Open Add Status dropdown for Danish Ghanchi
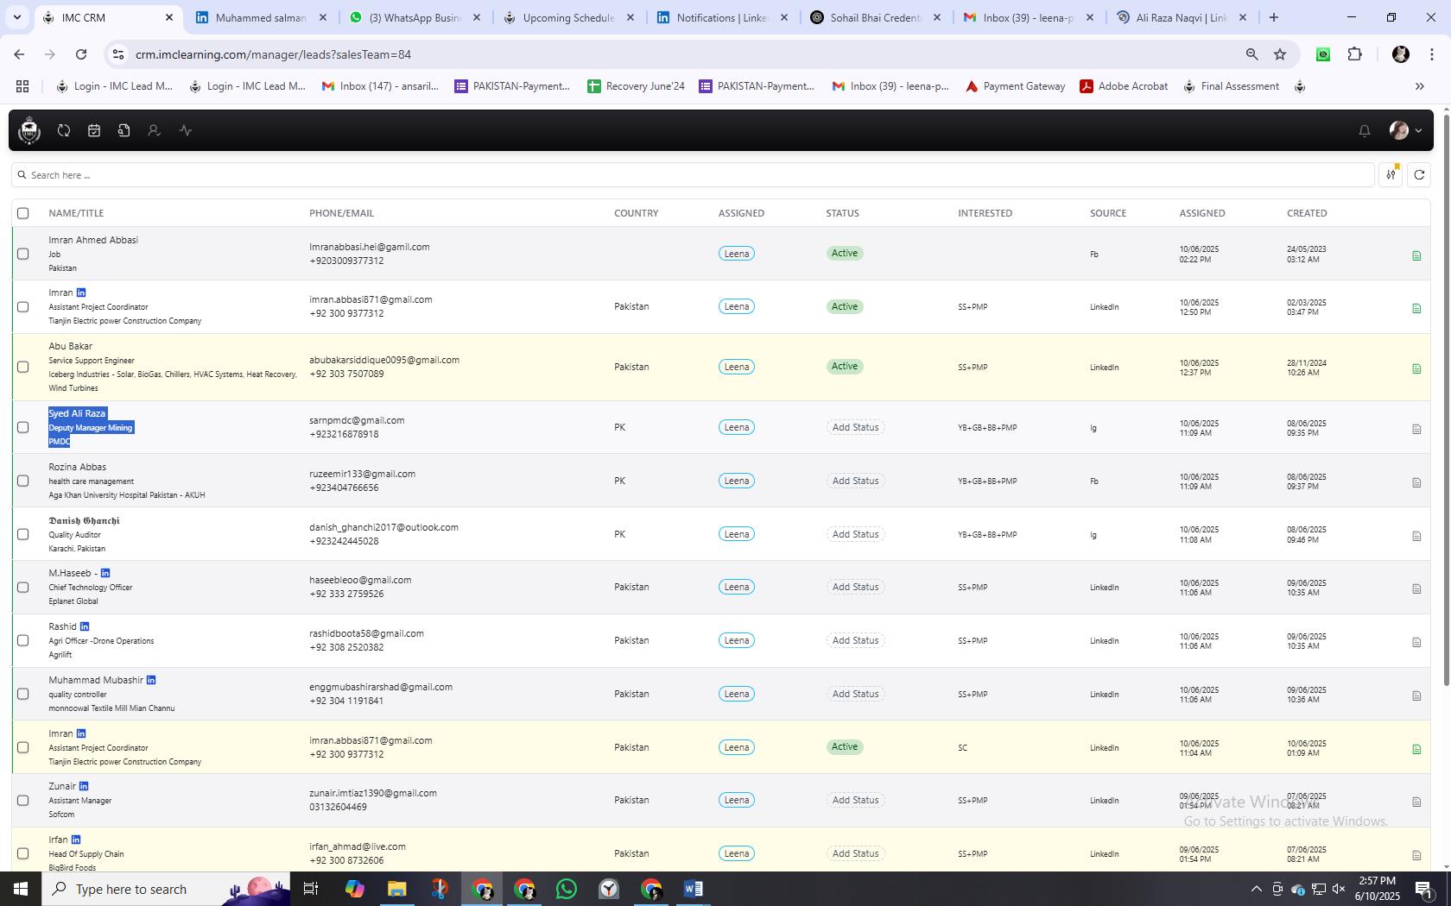The width and height of the screenshot is (1451, 906). [x=855, y=534]
